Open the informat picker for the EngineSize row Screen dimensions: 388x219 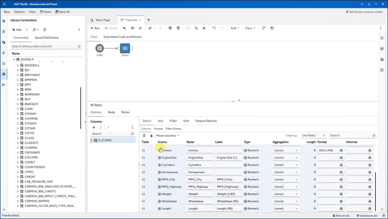(370, 158)
